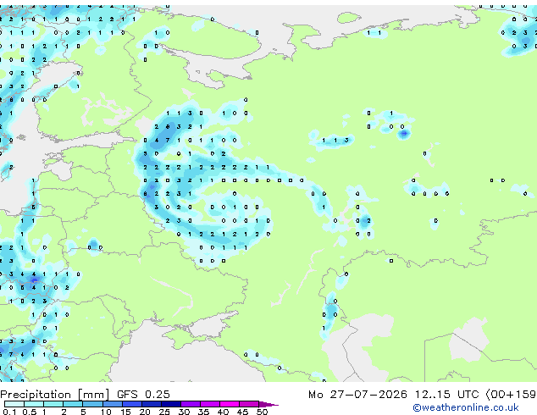Open the weatheronline.co.uk link
537x415 pixels.
(465, 407)
